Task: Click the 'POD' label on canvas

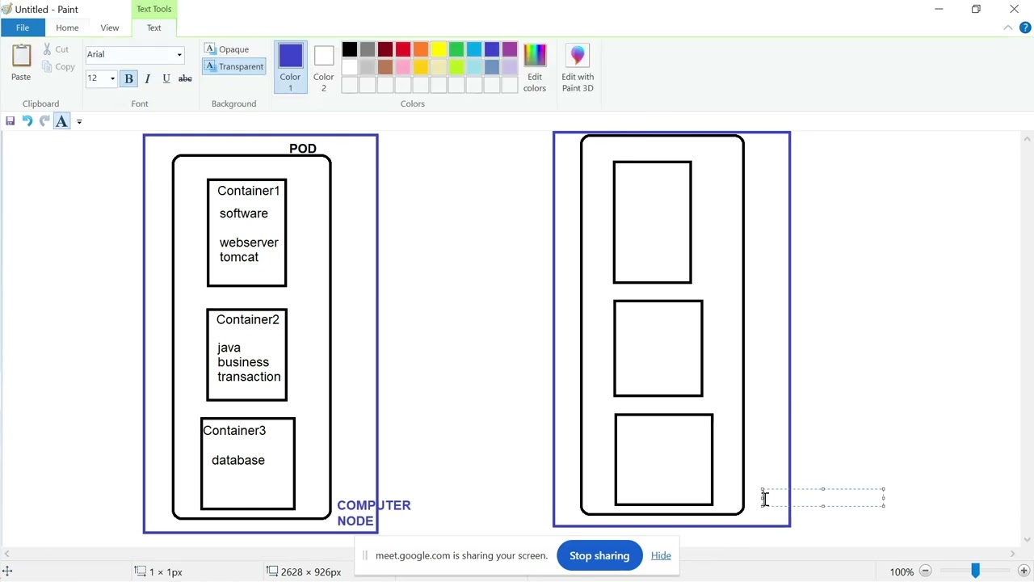Action: (303, 149)
